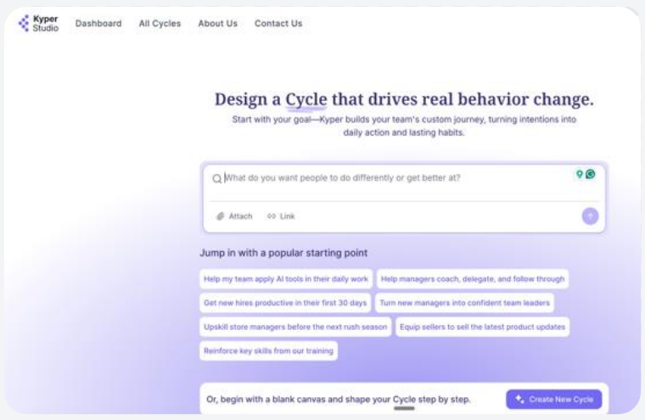Screen dimensions: 645x420
Task: Choose 'Get new hires productive in their first 30 days'
Action: coord(285,303)
